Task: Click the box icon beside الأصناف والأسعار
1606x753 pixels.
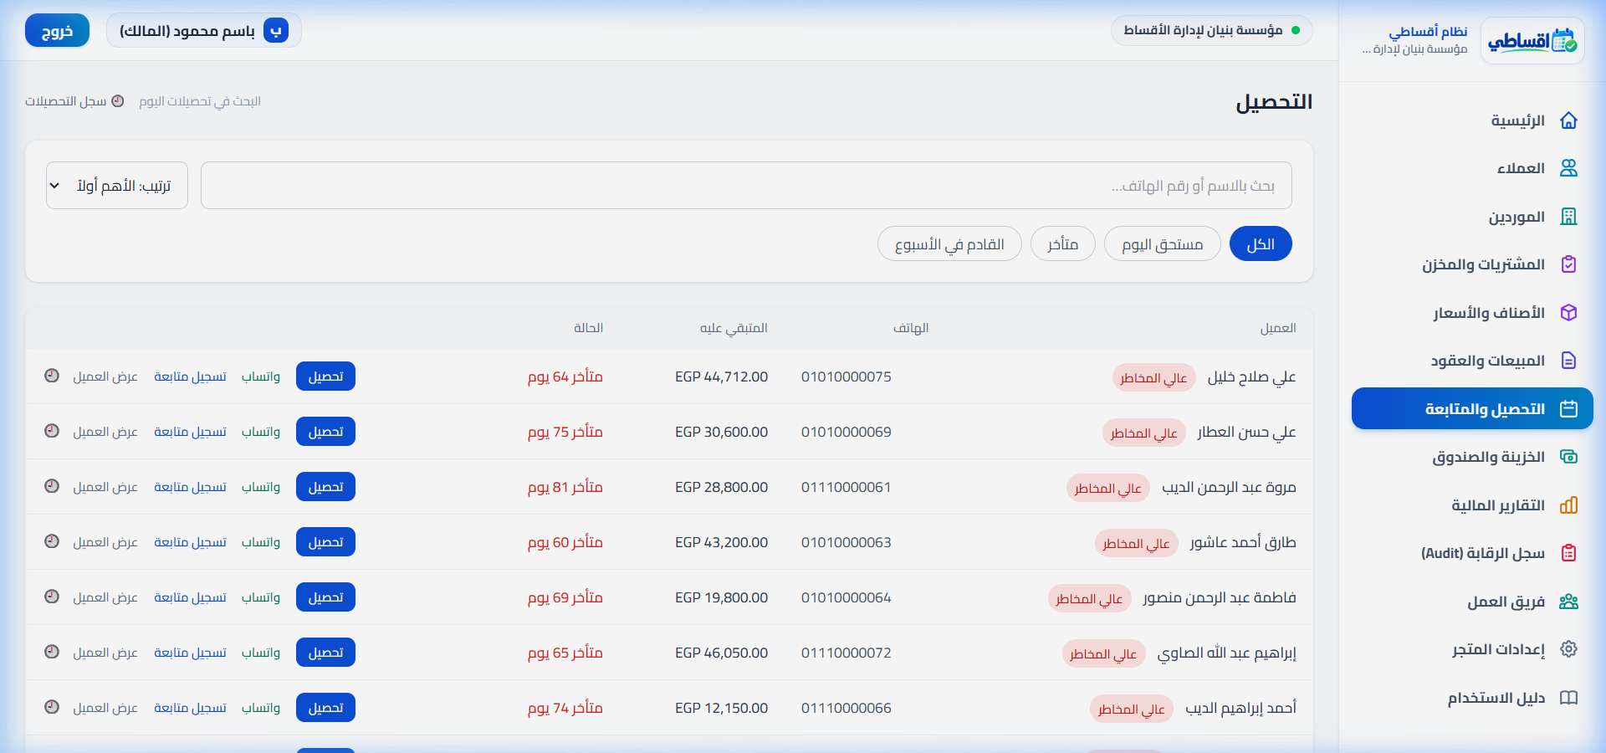Action: point(1568,313)
